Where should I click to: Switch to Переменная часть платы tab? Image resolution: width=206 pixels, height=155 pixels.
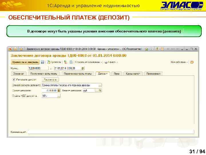point(78,74)
